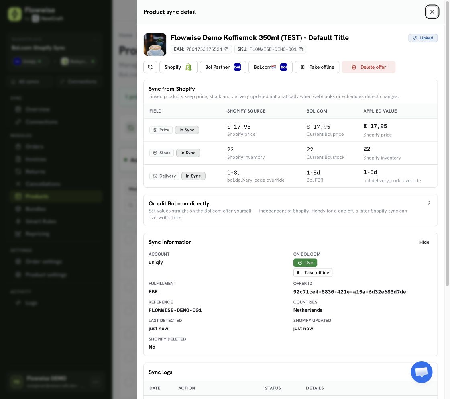Click the EAN 7804753476524 value
This screenshot has width=450, height=399.
tap(204, 49)
